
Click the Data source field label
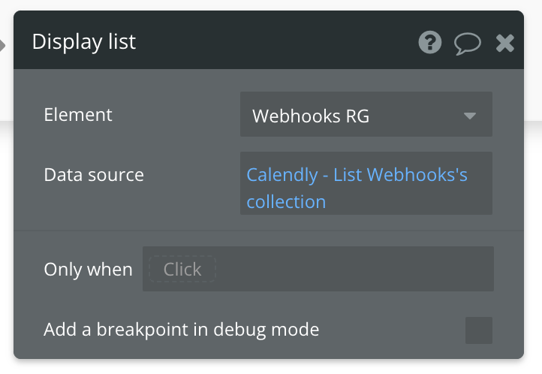coord(94,174)
